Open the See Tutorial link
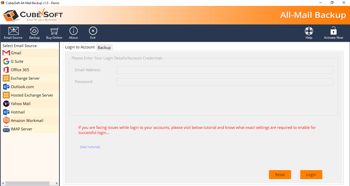 pos(90,147)
